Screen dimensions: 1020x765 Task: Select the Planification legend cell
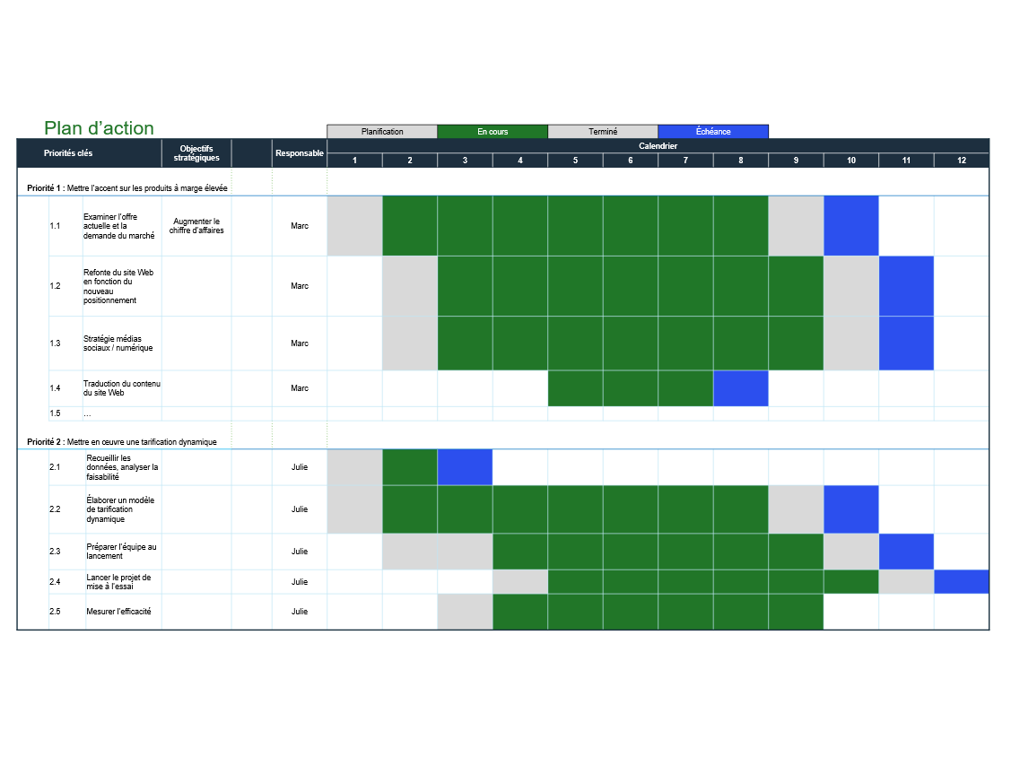[382, 132]
